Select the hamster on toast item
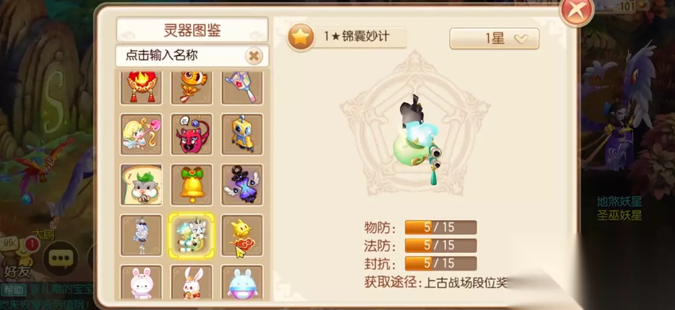This screenshot has width=675, height=310. pyautogui.click(x=141, y=185)
